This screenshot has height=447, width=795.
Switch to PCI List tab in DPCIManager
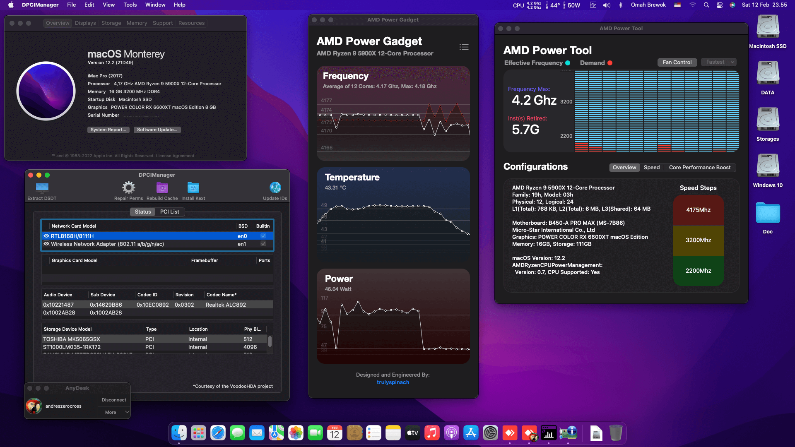tap(170, 212)
